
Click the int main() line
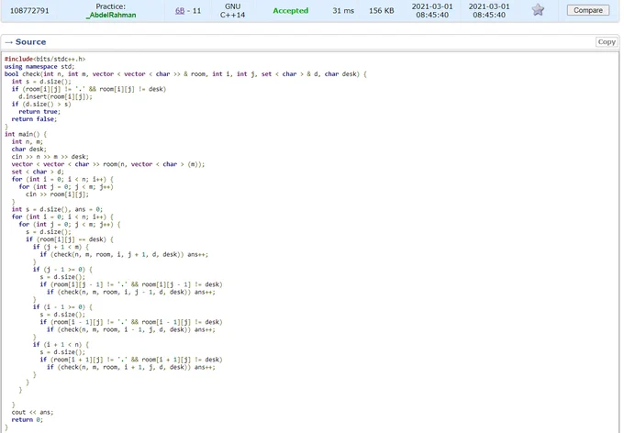[26, 134]
